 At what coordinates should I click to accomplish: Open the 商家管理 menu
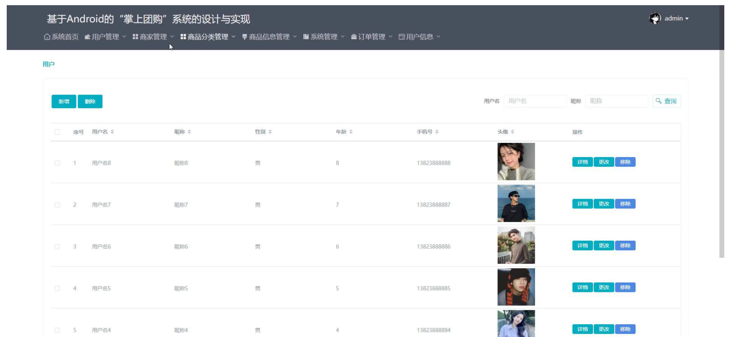click(153, 37)
